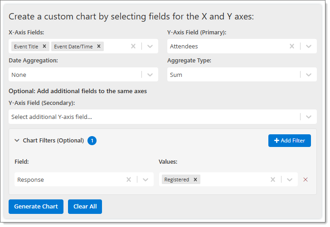The height and width of the screenshot is (227, 330).
Task: Clear all filter Values selections
Action: [x=273, y=180]
